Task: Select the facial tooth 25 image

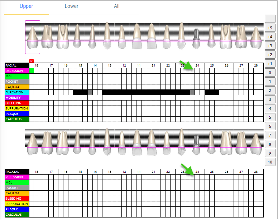Action: pyautogui.click(x=211, y=36)
